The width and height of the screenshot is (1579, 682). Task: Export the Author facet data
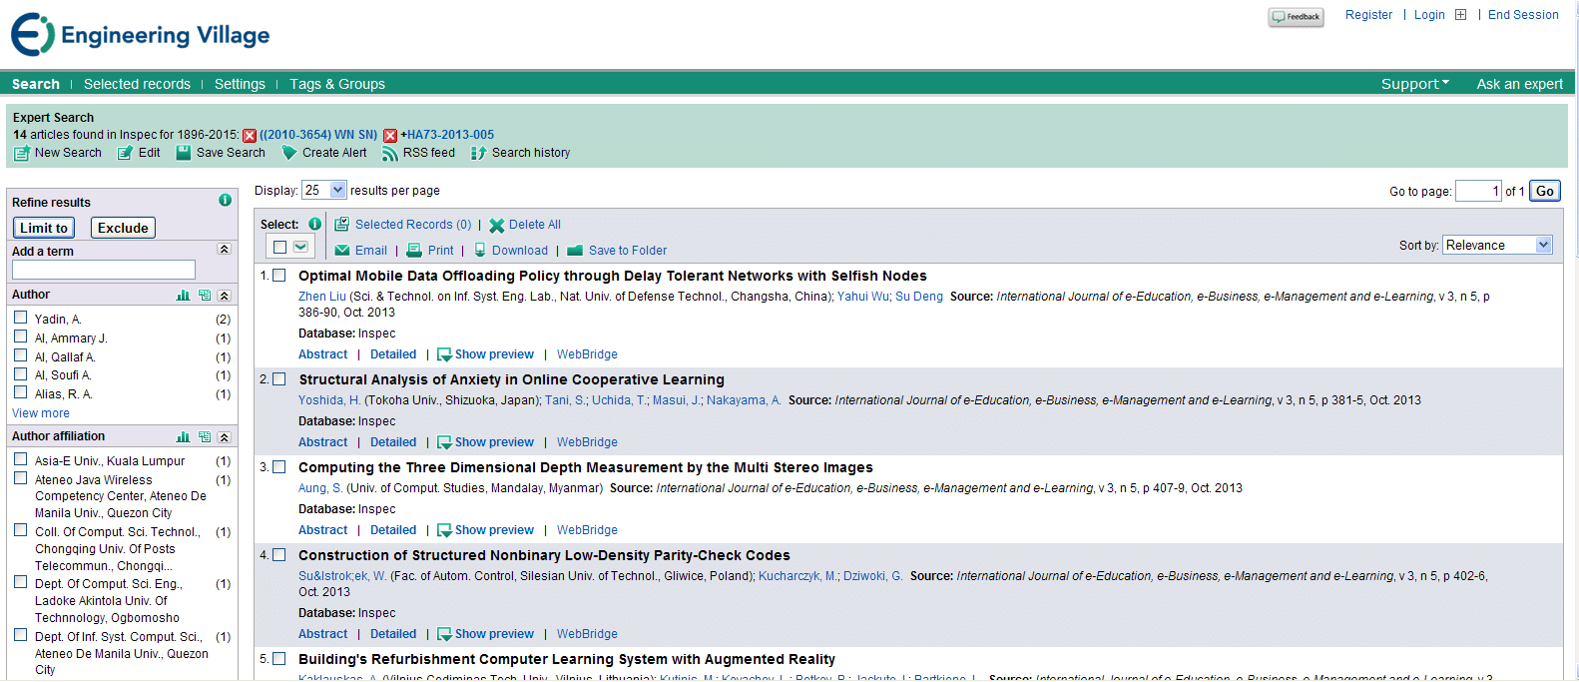click(x=205, y=296)
